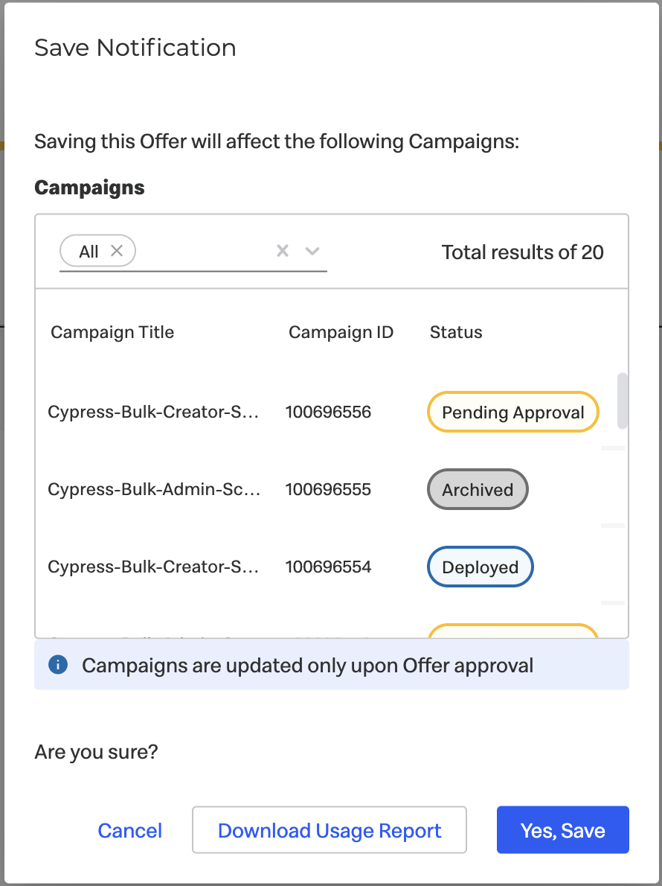Click the Deployed status badge
Image resolution: width=662 pixels, height=886 pixels.
[x=481, y=567]
